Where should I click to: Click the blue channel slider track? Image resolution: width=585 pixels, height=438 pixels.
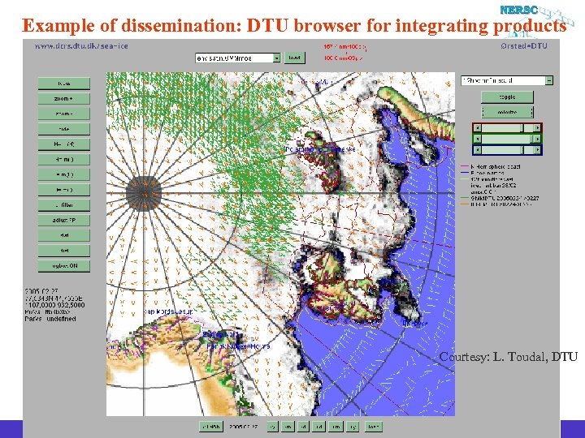507,150
